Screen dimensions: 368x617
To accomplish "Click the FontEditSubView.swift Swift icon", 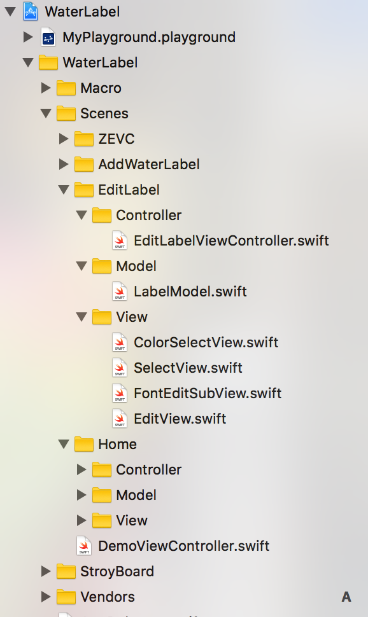I will pos(120,393).
